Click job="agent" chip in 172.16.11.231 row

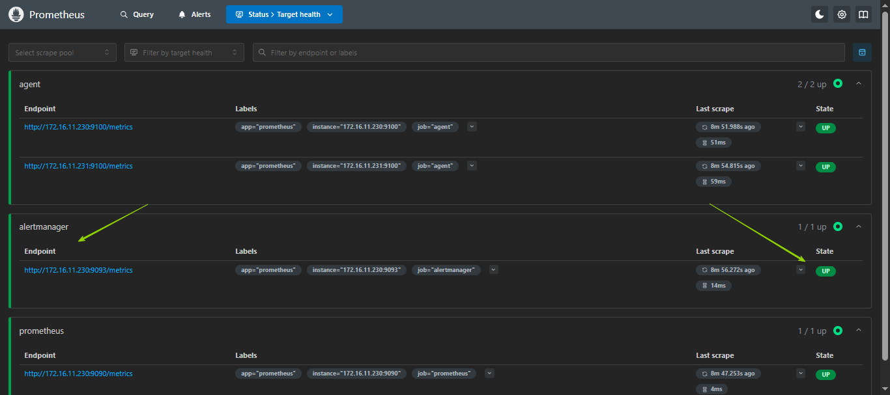(x=435, y=166)
